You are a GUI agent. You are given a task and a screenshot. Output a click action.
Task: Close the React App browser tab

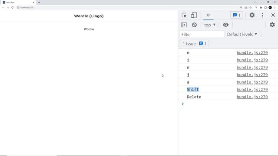(33, 3)
